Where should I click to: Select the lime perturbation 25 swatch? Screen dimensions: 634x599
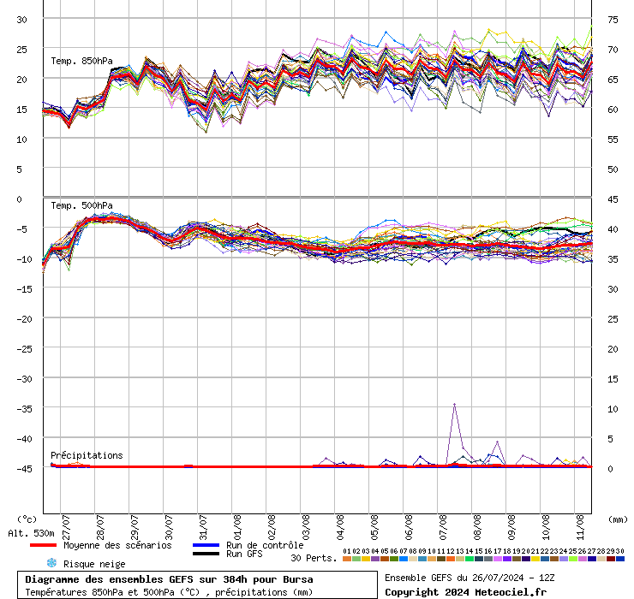pos(573,559)
